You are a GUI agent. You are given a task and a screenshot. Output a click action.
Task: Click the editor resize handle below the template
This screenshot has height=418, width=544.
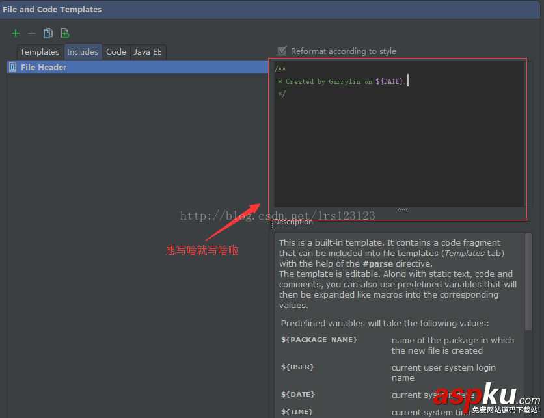tap(402, 209)
